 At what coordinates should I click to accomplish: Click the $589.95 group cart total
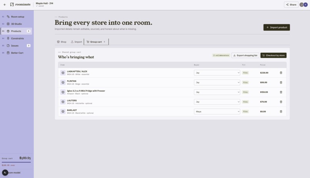pyautogui.click(x=25, y=158)
